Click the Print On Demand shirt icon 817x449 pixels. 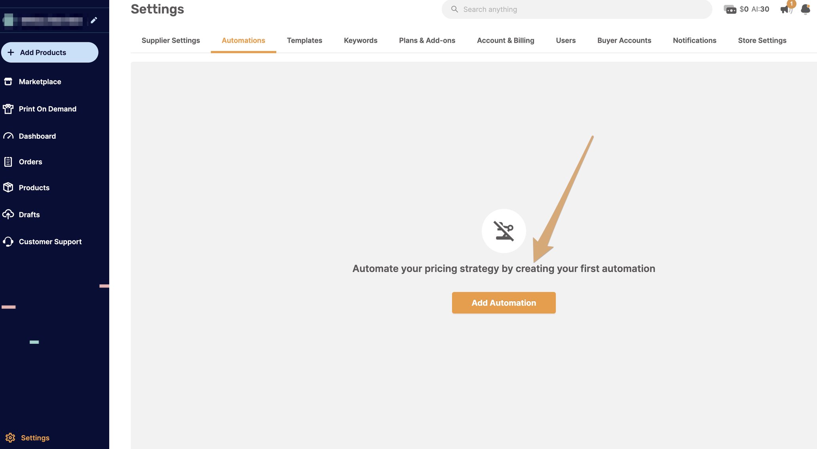click(8, 109)
